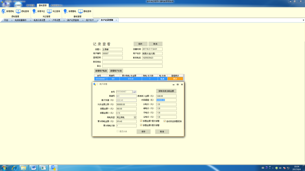The width and height of the screenshot is (305, 171).
Task: Close the 销户记录查询 tab
Action: pyautogui.click(x=83, y=20)
